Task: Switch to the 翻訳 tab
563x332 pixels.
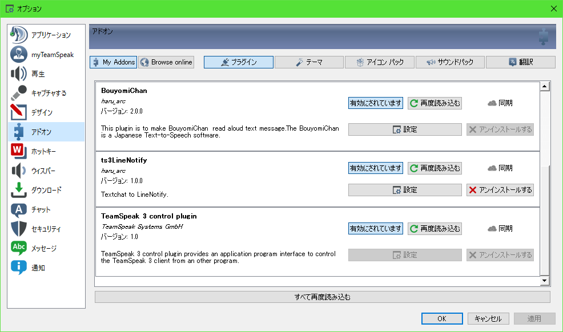Action: pos(521,62)
